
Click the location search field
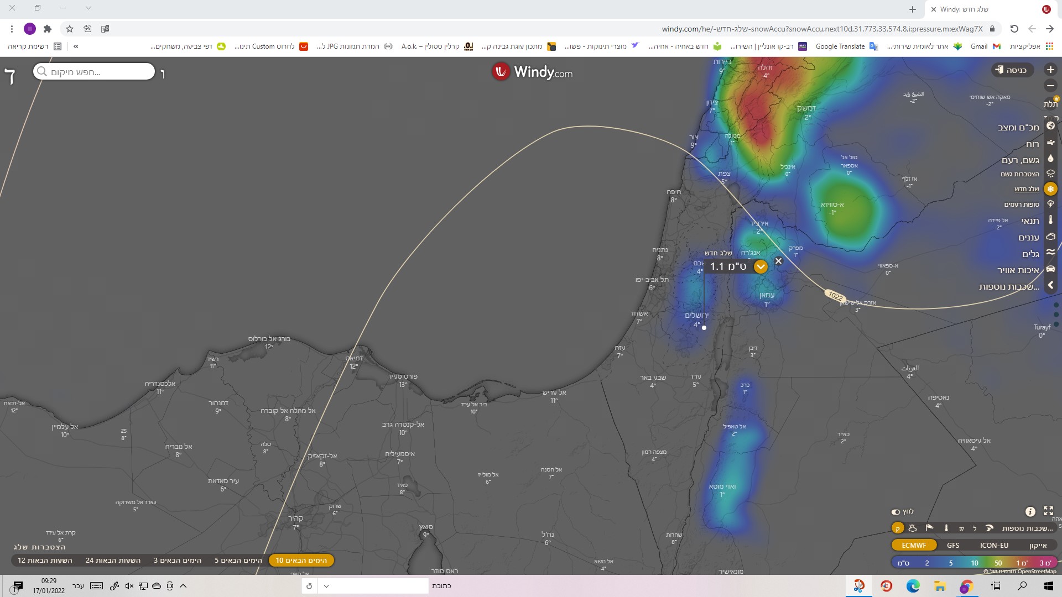point(94,72)
